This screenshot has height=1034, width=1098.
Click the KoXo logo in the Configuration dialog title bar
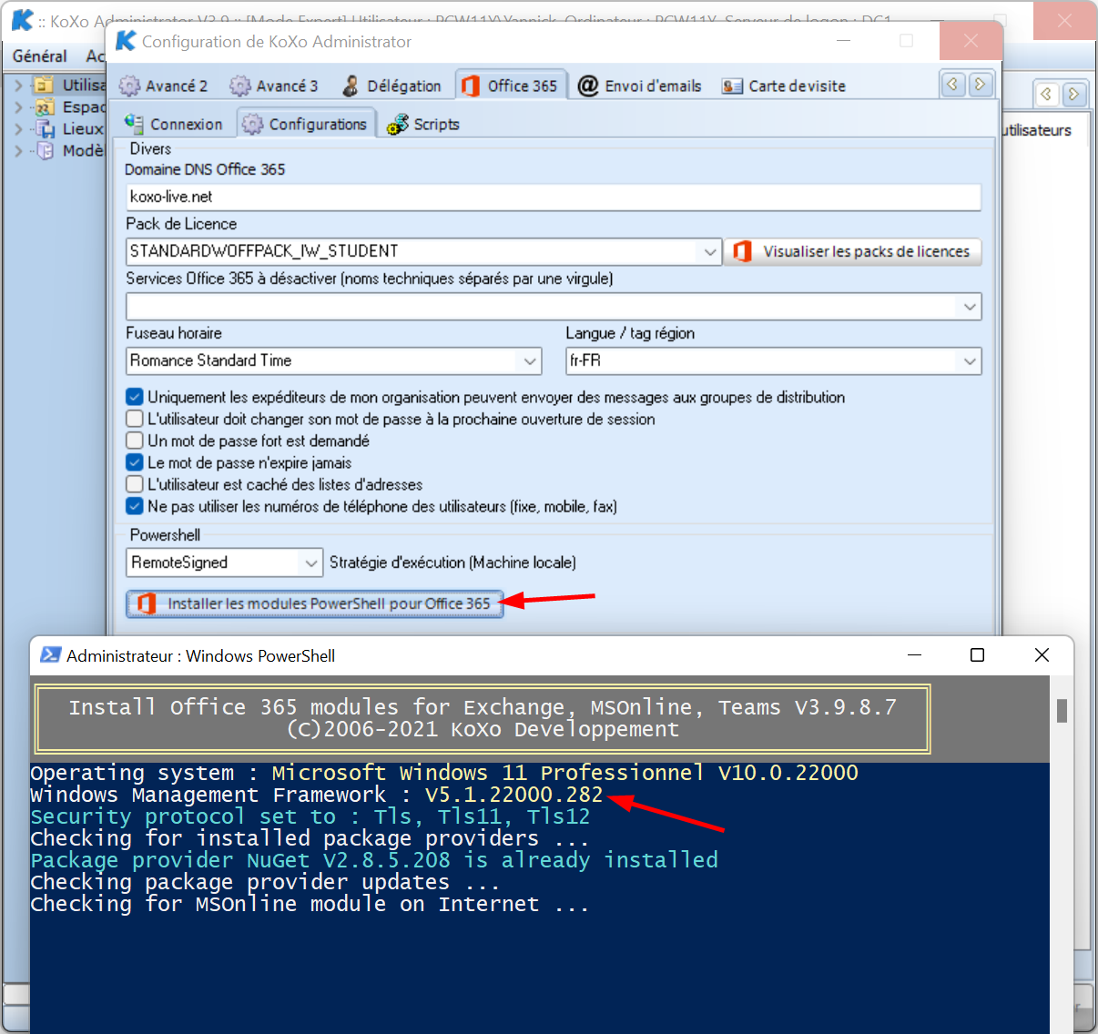pyautogui.click(x=127, y=41)
